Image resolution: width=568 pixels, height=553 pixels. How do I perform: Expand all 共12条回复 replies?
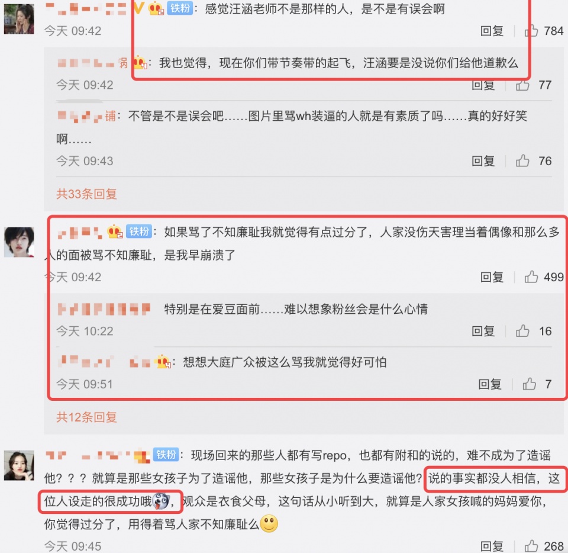pyautogui.click(x=86, y=417)
